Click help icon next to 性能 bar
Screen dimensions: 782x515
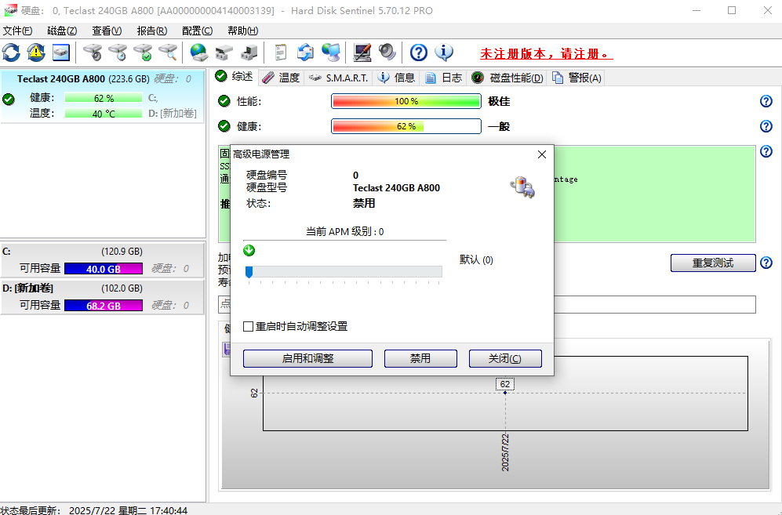[x=766, y=101]
